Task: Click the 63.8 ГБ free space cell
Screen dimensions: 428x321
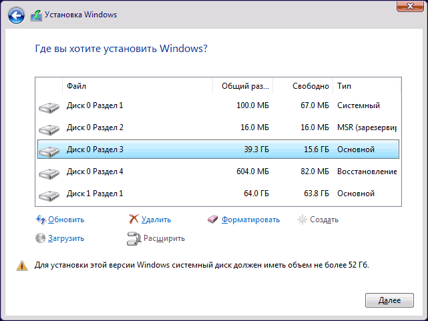Action: pos(316,194)
